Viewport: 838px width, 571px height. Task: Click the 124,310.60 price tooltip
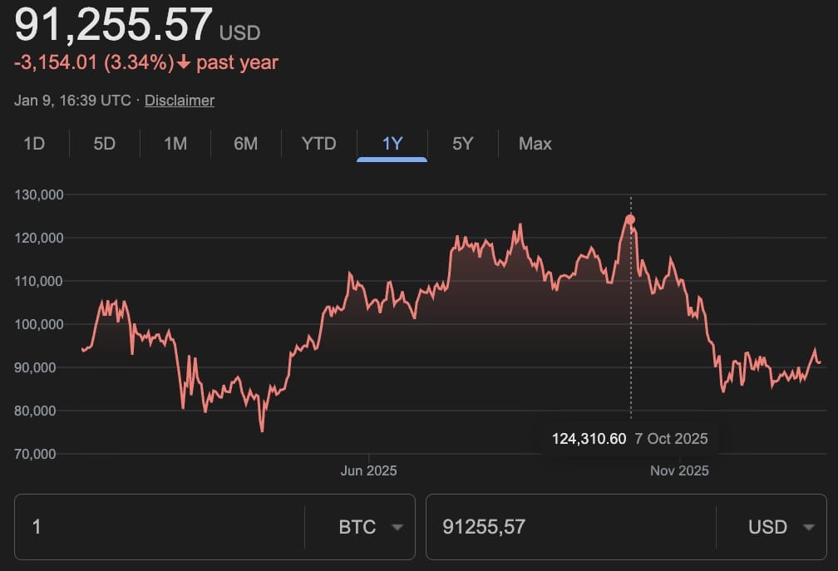590,438
